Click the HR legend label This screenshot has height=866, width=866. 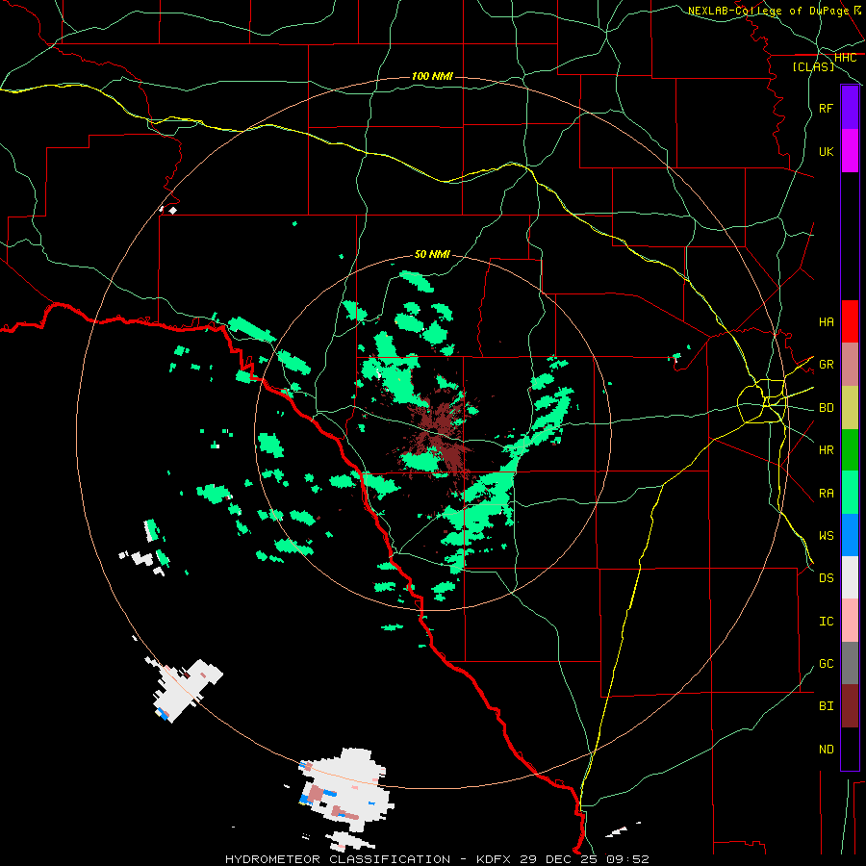(826, 450)
